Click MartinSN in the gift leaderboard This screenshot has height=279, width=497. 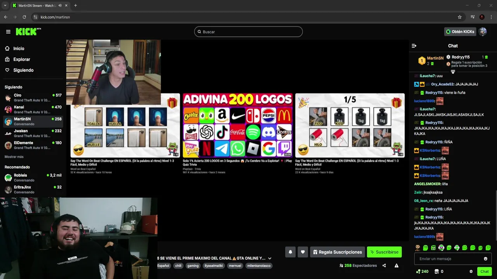[x=435, y=58]
